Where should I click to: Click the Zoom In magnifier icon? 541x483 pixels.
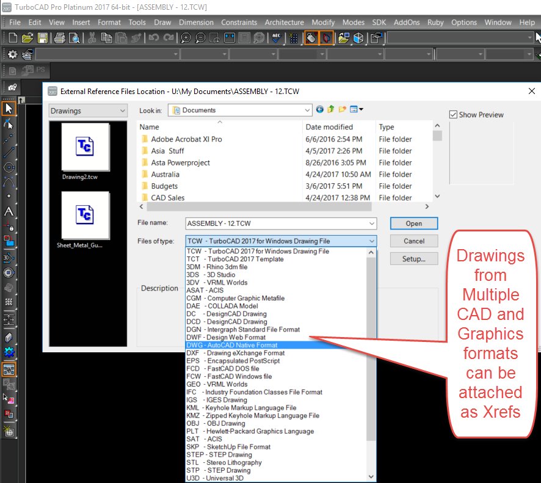[185, 38]
